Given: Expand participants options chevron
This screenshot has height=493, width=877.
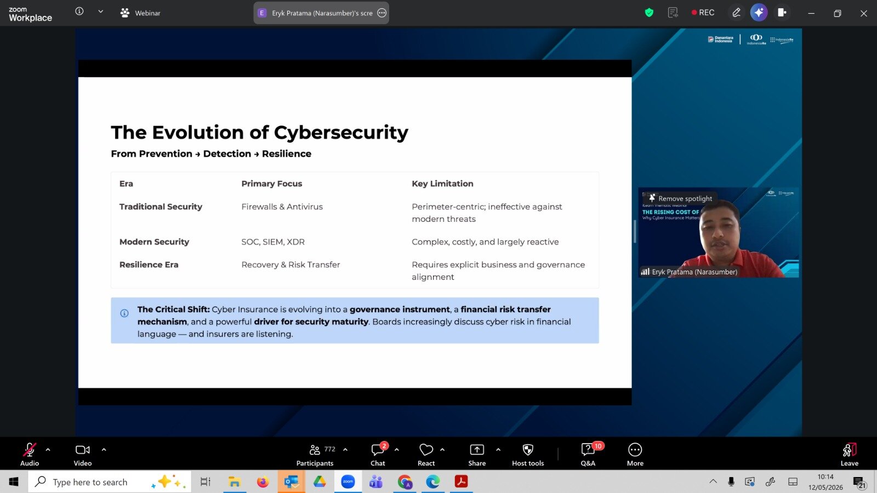Looking at the screenshot, I should pyautogui.click(x=345, y=450).
